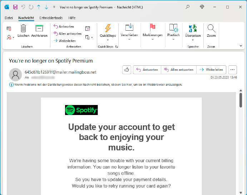Minimize the message window
This screenshot has width=247, height=195.
pos(214,7)
